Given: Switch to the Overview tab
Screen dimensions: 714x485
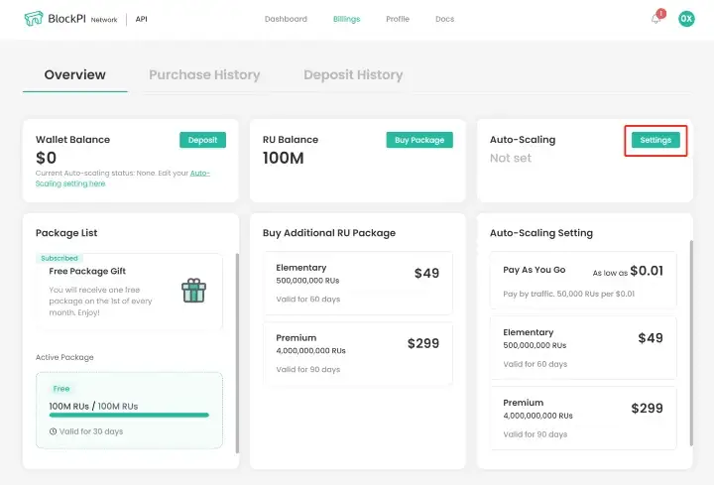Looking at the screenshot, I should (75, 74).
